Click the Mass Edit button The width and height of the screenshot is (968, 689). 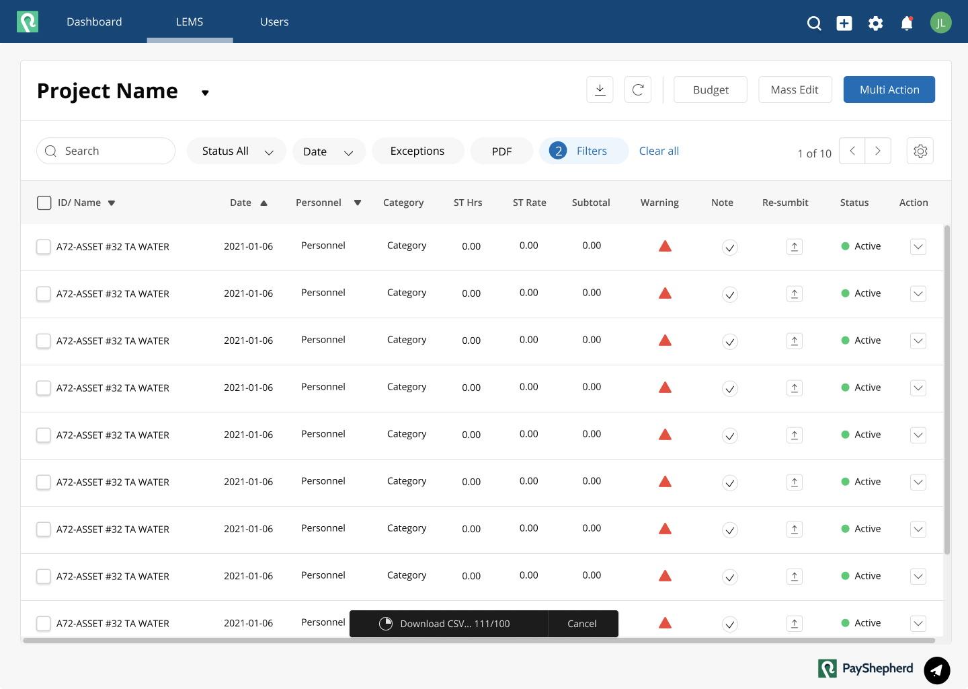coord(795,89)
